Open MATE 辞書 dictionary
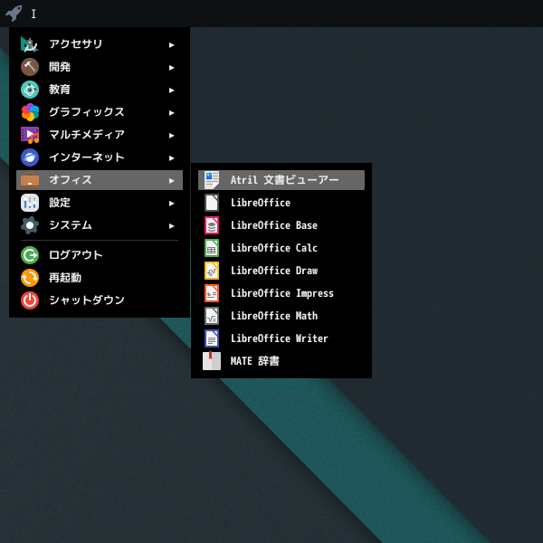 [281, 361]
